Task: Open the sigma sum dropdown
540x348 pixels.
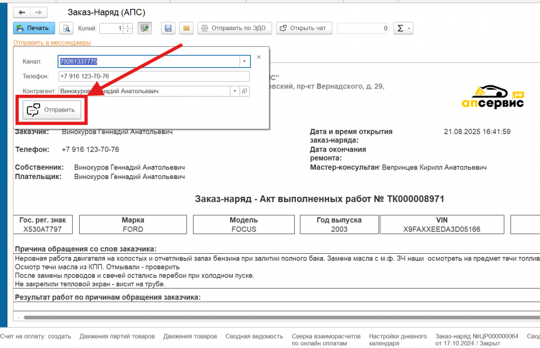Action: 404,28
